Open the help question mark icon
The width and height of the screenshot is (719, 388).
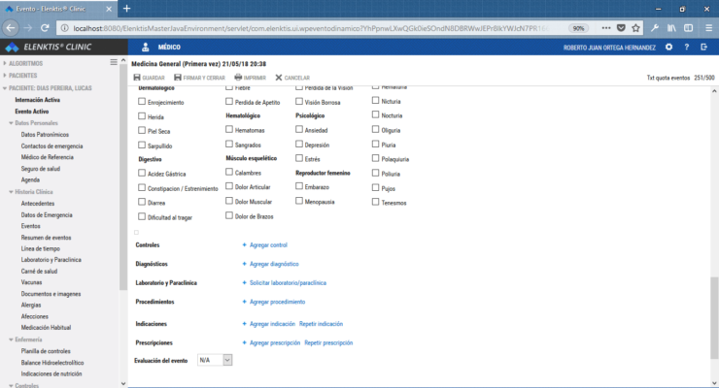[x=686, y=47]
